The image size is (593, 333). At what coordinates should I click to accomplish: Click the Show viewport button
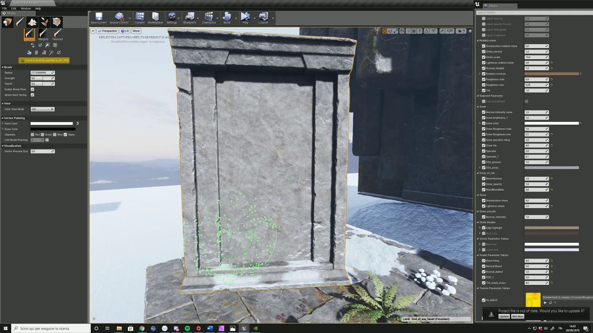pyautogui.click(x=136, y=31)
